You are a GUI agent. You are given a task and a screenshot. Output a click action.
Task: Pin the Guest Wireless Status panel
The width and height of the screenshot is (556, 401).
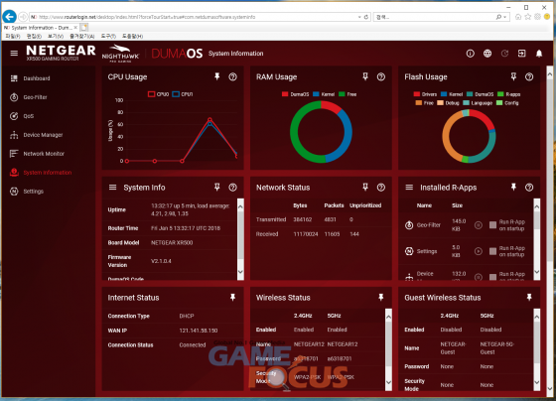coord(529,298)
